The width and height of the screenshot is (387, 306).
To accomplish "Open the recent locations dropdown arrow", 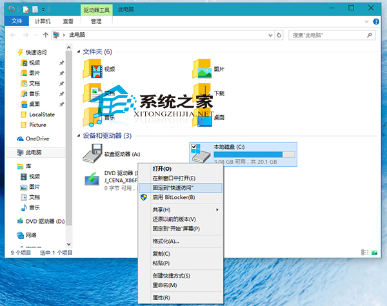I will tap(36, 35).
